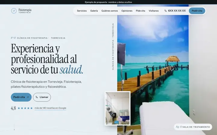Click the description paragraph about pilates fisioterapéutico
217x135 pixels.
pos(46,84)
